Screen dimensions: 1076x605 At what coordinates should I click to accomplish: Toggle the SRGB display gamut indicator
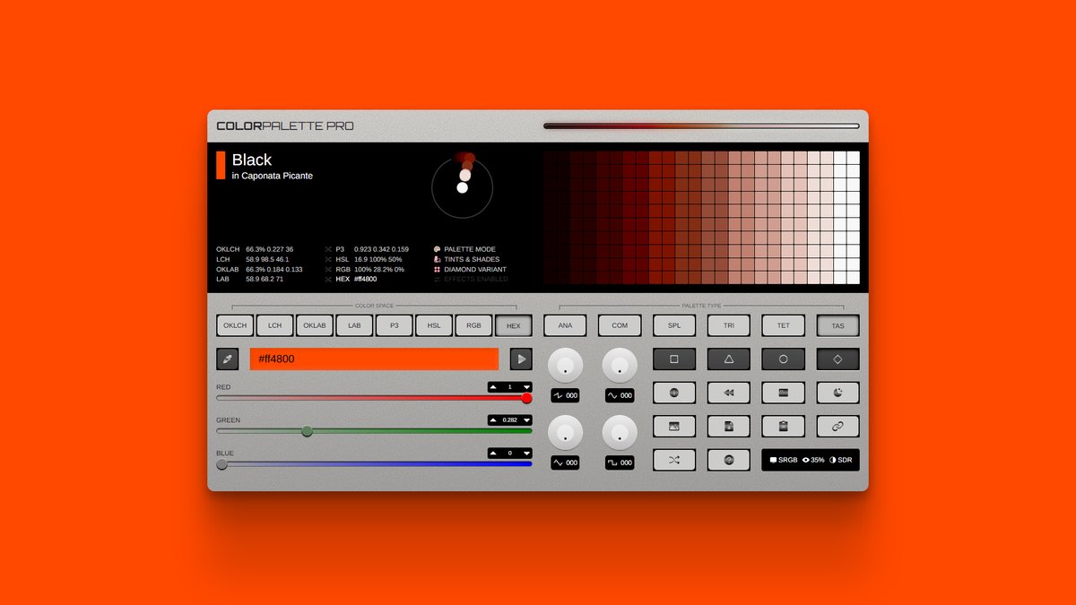[784, 460]
